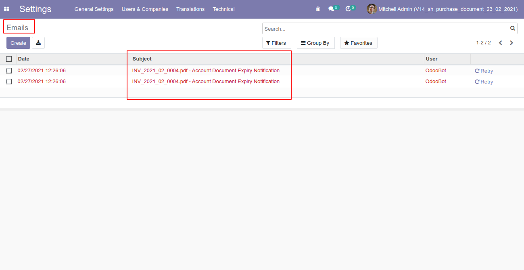Tick the checkbox of the first email row
The height and width of the screenshot is (270, 524).
[x=9, y=71]
